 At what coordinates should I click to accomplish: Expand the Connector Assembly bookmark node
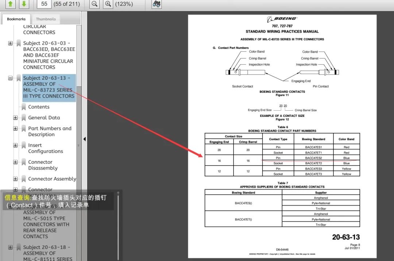(x=15, y=179)
